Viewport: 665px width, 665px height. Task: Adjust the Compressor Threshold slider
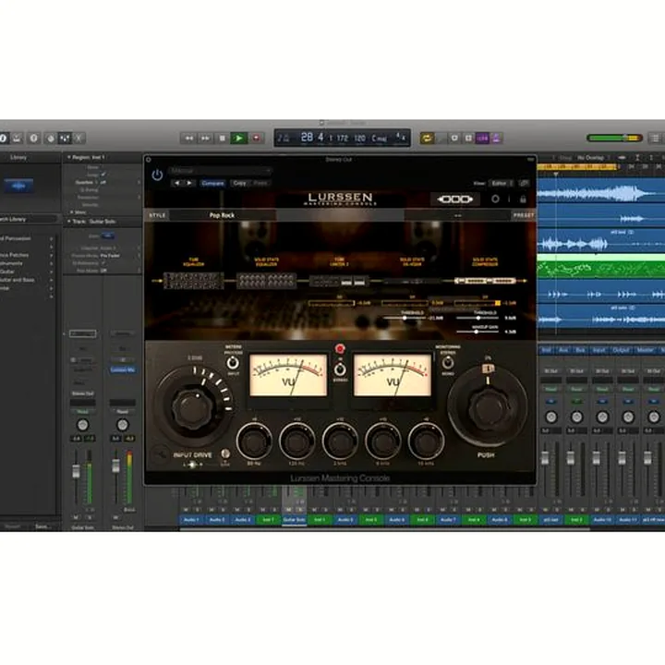click(478, 318)
